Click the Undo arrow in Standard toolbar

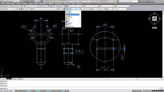(30, 6)
